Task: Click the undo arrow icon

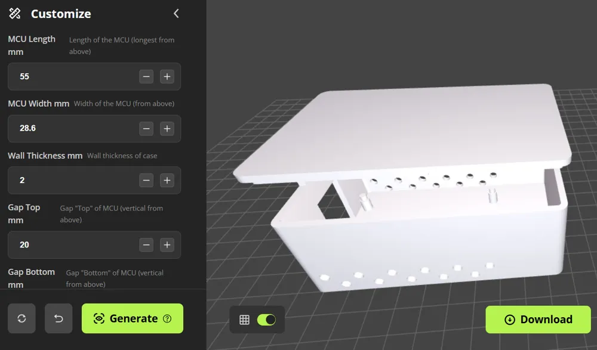Action: click(59, 318)
